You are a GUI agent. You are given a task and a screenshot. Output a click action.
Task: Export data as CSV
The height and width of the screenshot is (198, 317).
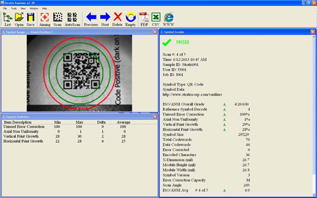(156, 19)
